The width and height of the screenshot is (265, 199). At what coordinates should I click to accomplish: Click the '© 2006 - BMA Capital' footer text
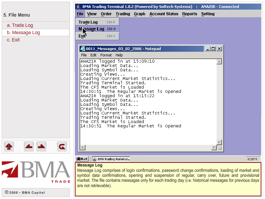[25, 192]
